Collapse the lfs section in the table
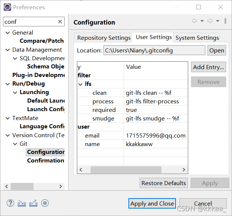This screenshot has height=216, width=232. coord(80,84)
